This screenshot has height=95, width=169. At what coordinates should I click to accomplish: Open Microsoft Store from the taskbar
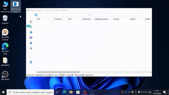(78, 92)
